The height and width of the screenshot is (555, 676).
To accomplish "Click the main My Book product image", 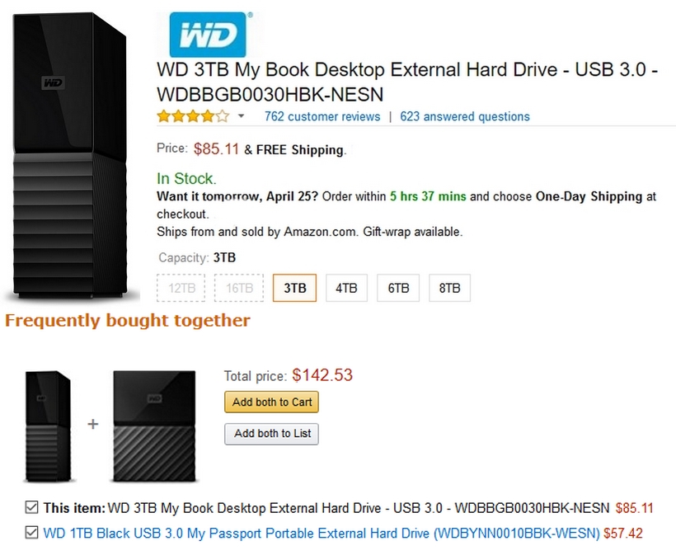I will [69, 157].
